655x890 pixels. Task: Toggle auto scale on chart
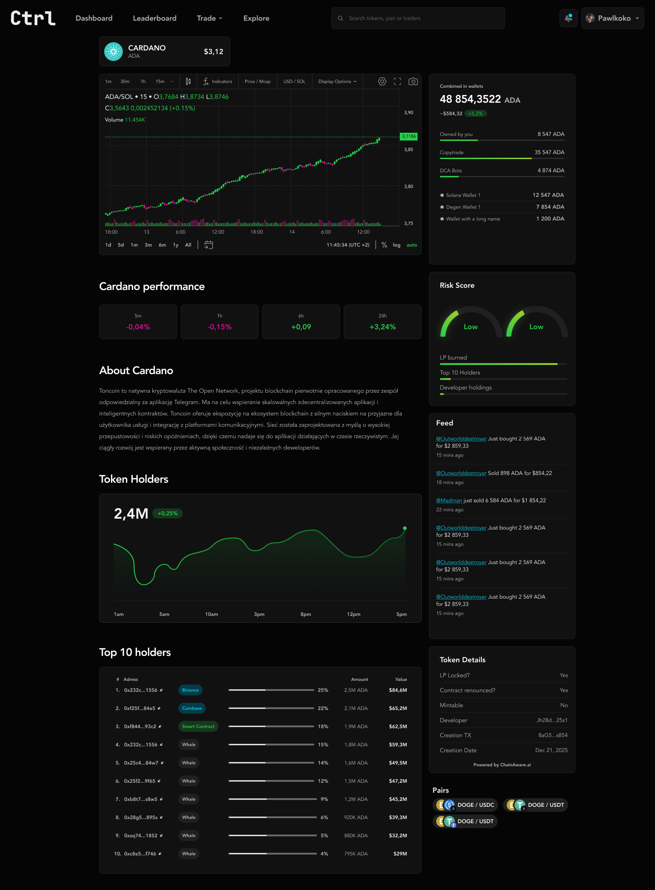tap(412, 245)
